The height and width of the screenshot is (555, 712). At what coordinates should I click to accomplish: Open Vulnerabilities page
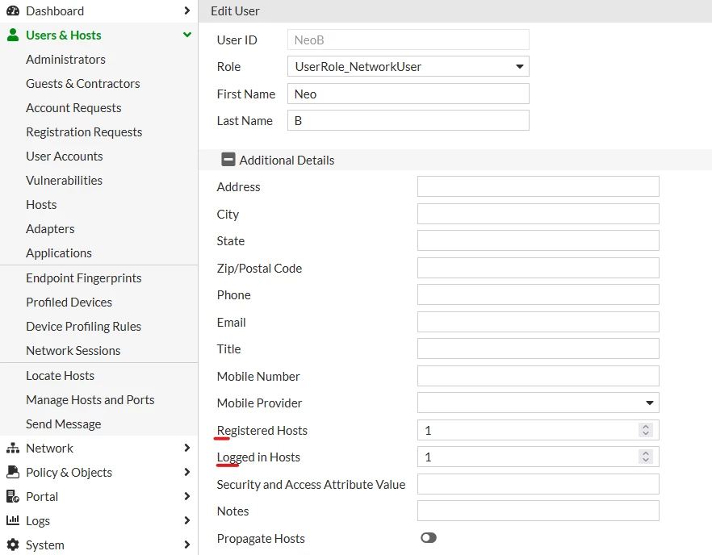coord(64,181)
